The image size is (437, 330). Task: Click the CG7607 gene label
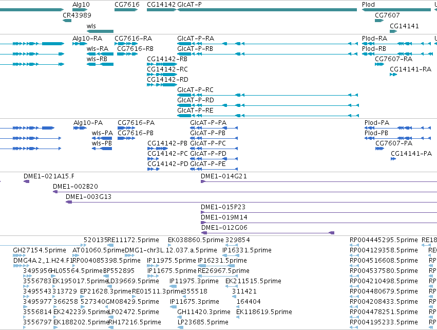[x=387, y=15]
